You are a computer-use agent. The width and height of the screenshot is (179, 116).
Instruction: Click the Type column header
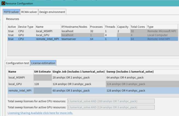162,27
